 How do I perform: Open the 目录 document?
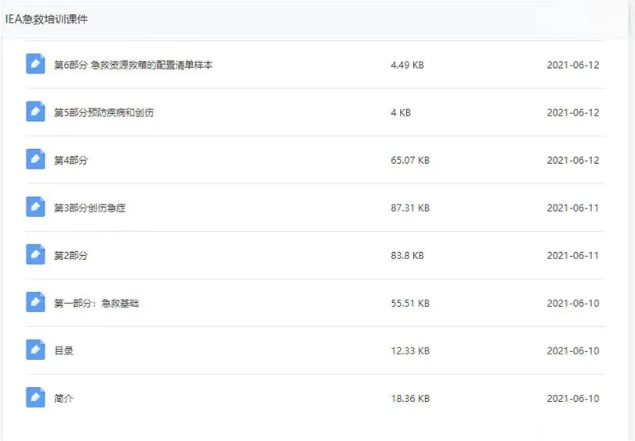coord(64,351)
